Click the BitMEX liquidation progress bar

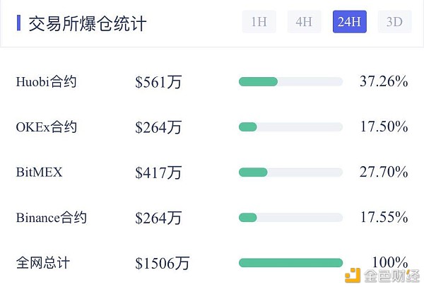pyautogui.click(x=290, y=172)
